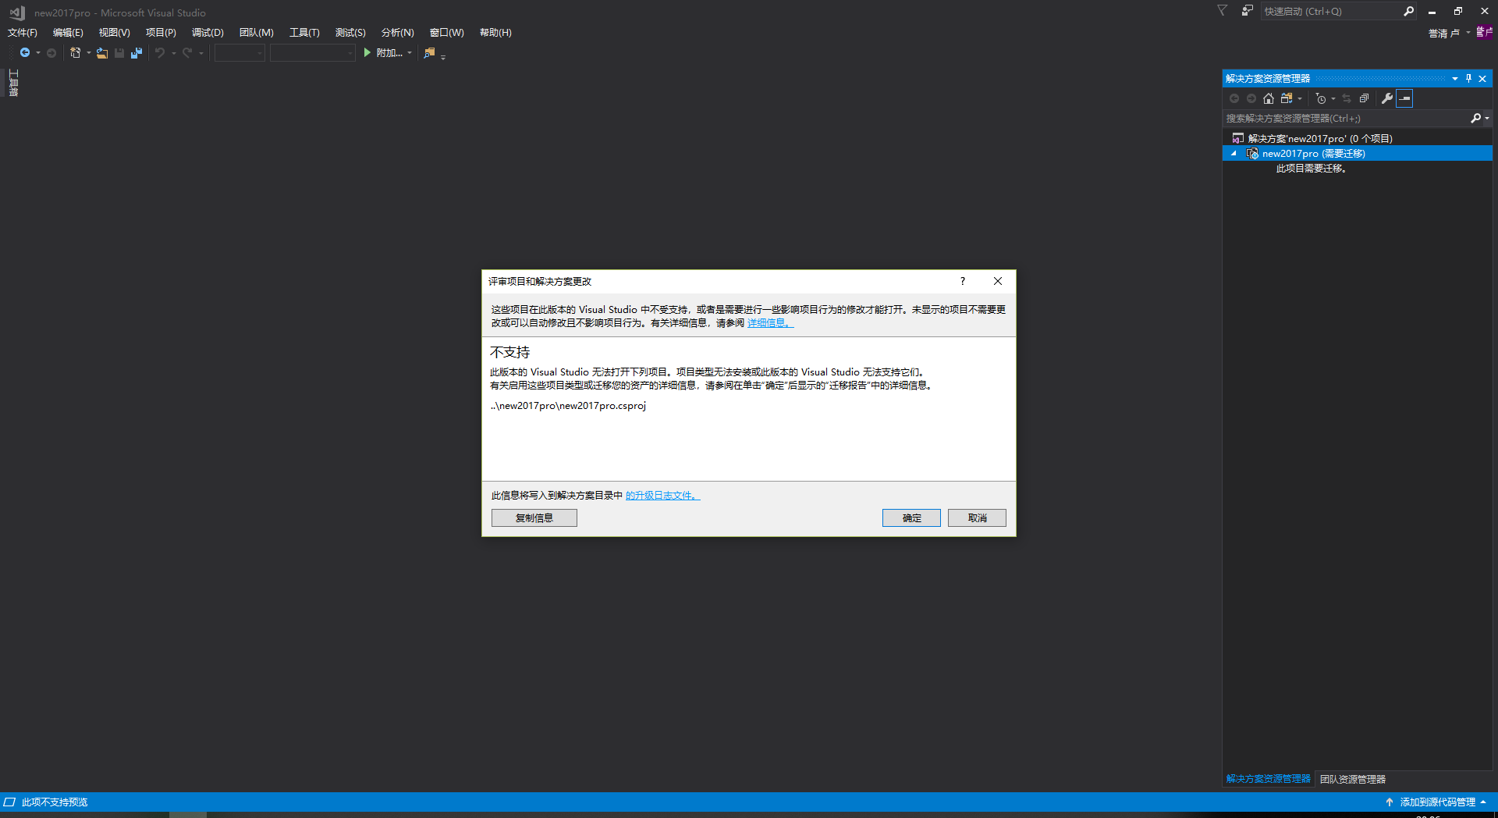Click the Copy Information (复制信息) button
The height and width of the screenshot is (818, 1498).
(534, 518)
